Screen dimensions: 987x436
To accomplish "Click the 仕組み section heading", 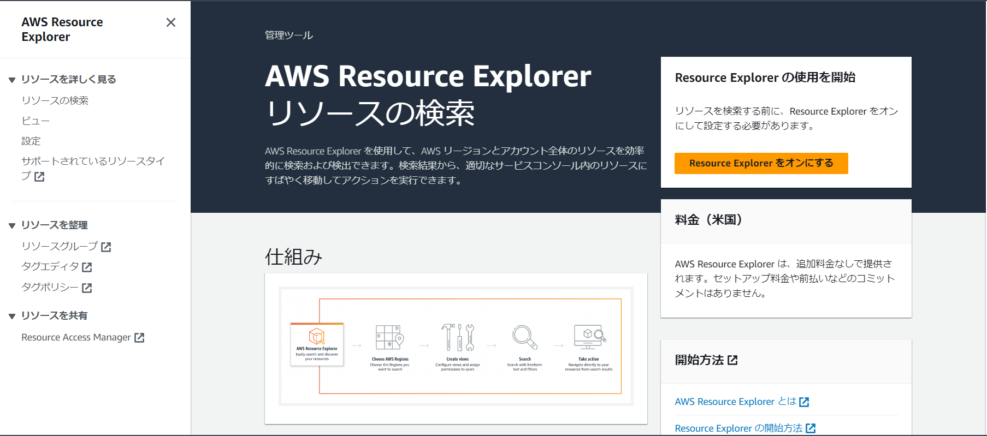I will 294,256.
